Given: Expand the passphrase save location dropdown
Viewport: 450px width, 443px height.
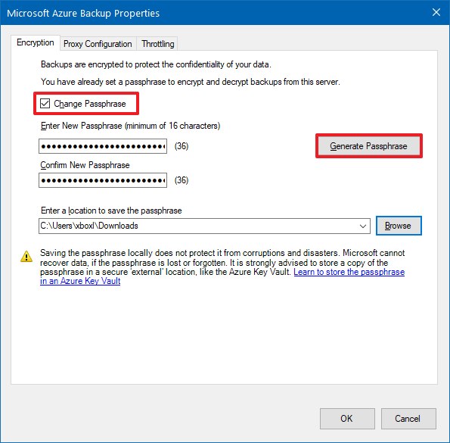Looking at the screenshot, I should click(x=363, y=226).
